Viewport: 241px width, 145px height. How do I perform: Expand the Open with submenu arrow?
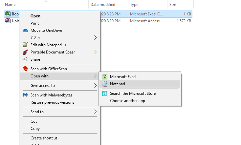[95, 76]
